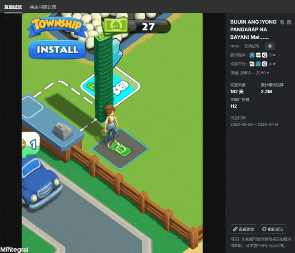Click the Mintegral icon in the 投放平台 row
Viewport: 295px width, 253px height.
coord(252,64)
